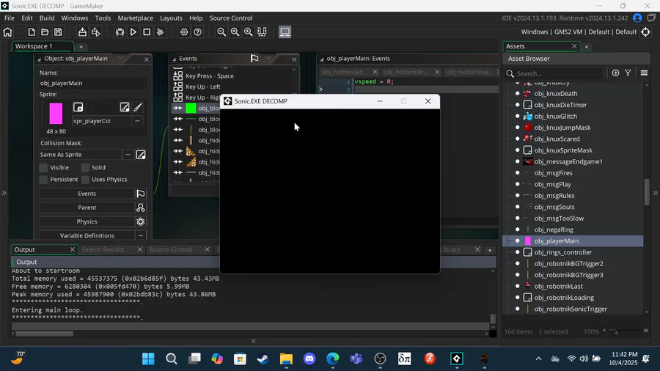Open the File menu
Screen dimensions: 660x371
coord(10,18)
